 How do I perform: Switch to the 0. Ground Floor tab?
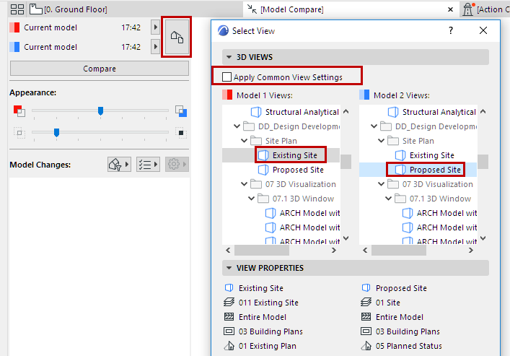[x=76, y=9]
